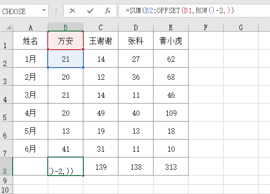Open the Insert Function fx dialog
The height and width of the screenshot is (194, 270).
pos(108,11)
